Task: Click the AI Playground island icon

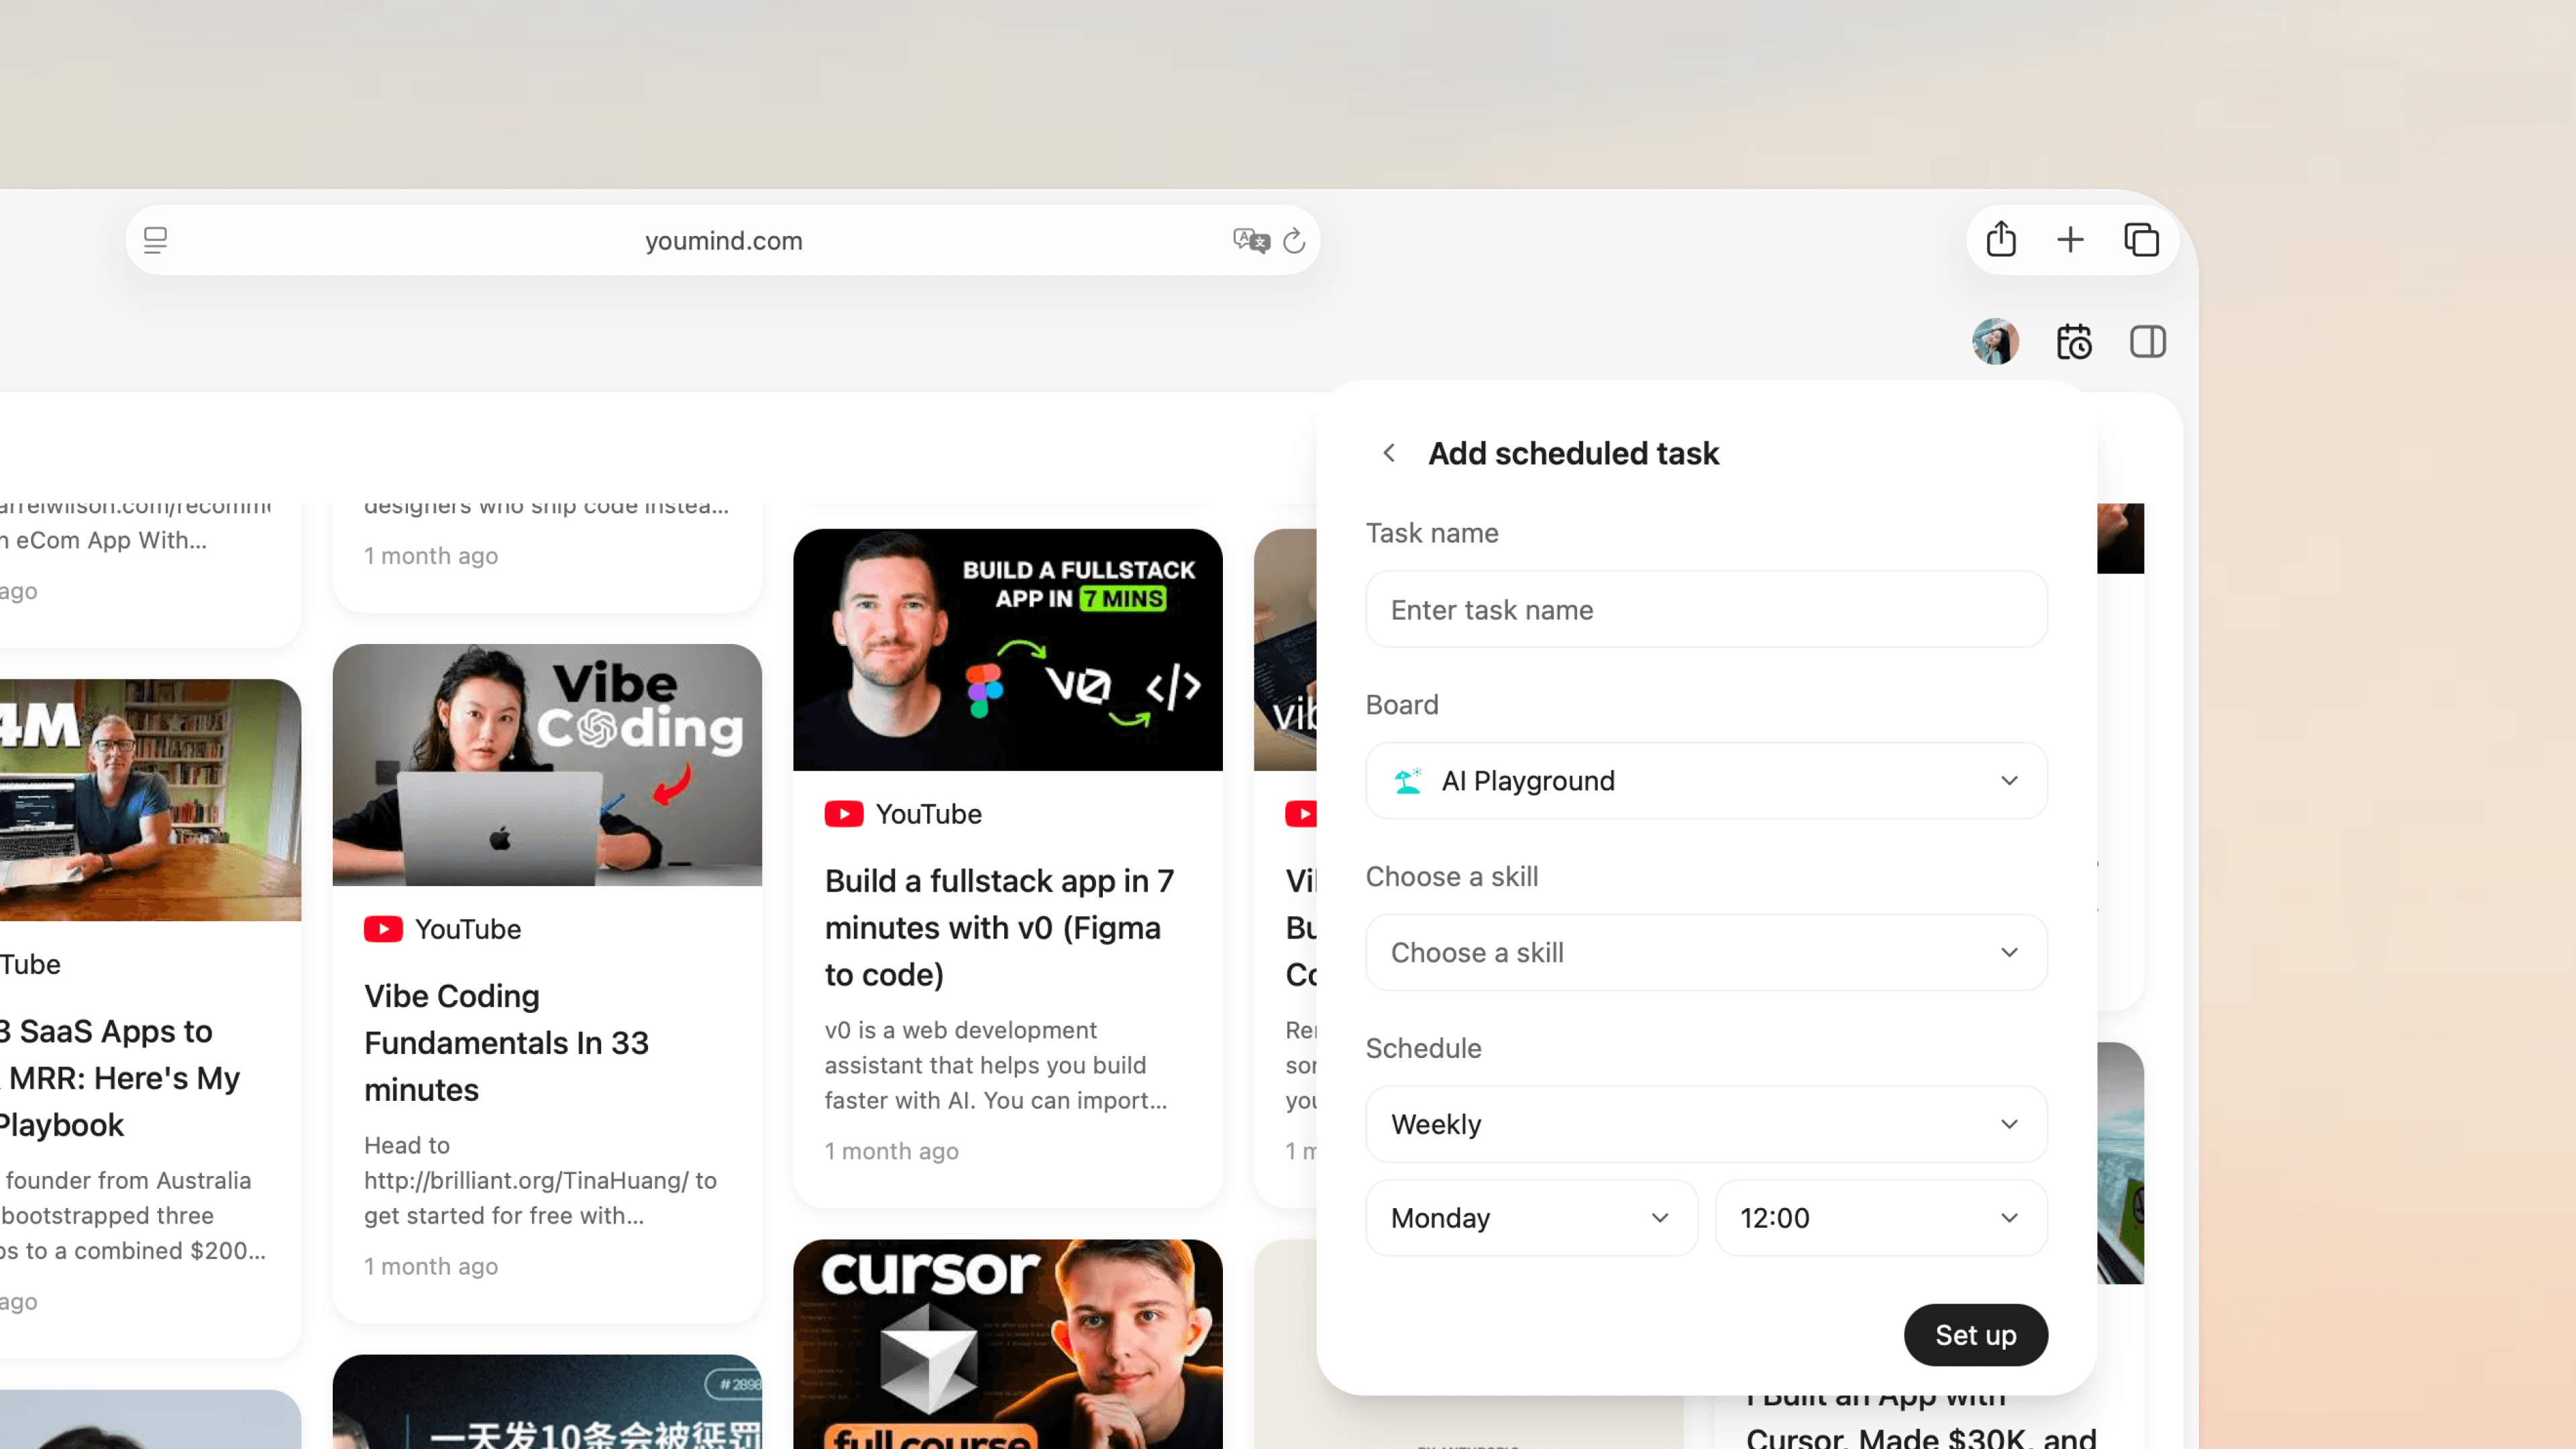Action: pyautogui.click(x=1408, y=781)
